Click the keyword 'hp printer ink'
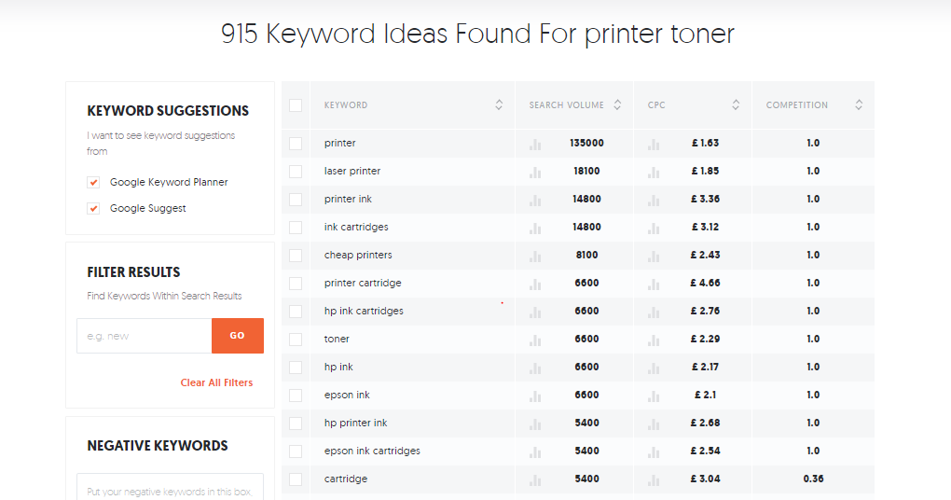 [x=355, y=423]
